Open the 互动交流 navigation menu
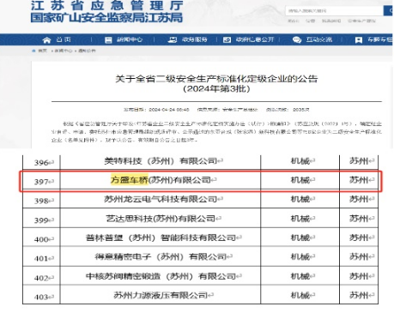Image resolution: width=394 pixels, height=313 pixels. click(319, 39)
